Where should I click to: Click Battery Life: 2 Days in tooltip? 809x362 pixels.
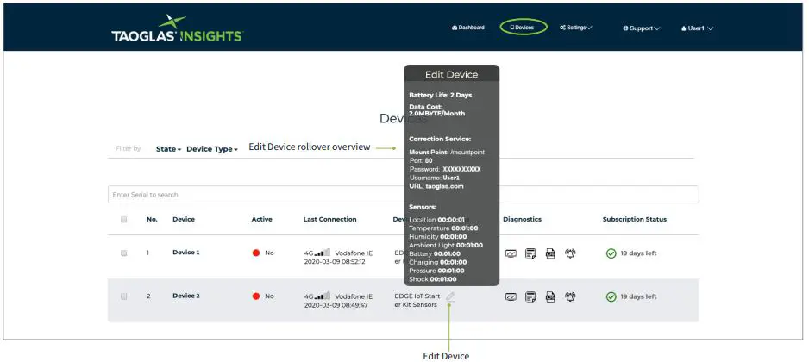pos(440,95)
